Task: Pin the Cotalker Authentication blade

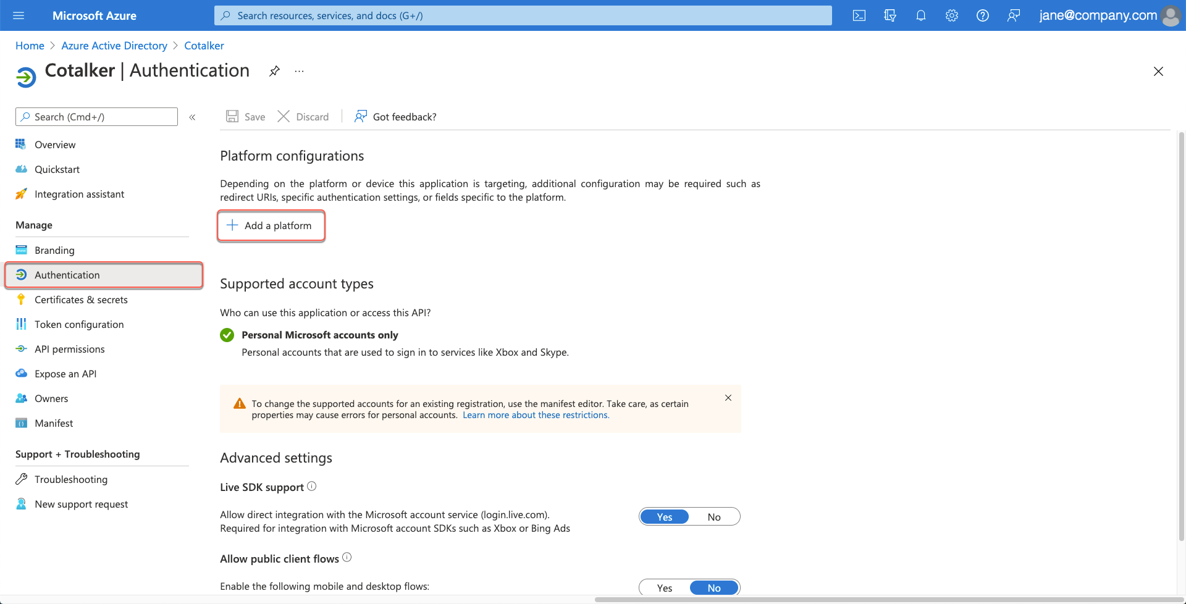Action: [x=274, y=71]
